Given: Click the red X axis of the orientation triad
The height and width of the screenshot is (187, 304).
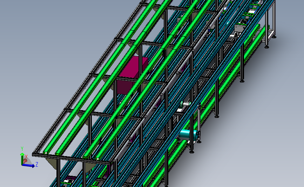Looking at the screenshot, I should (x=25, y=161).
